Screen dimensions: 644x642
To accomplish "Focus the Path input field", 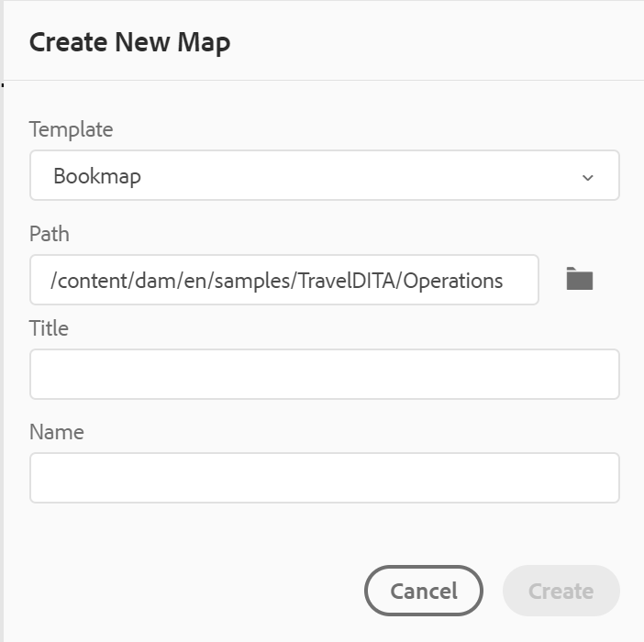I will click(284, 280).
